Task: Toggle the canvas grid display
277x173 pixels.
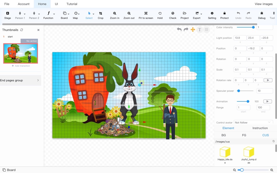Action: pyautogui.click(x=206, y=29)
